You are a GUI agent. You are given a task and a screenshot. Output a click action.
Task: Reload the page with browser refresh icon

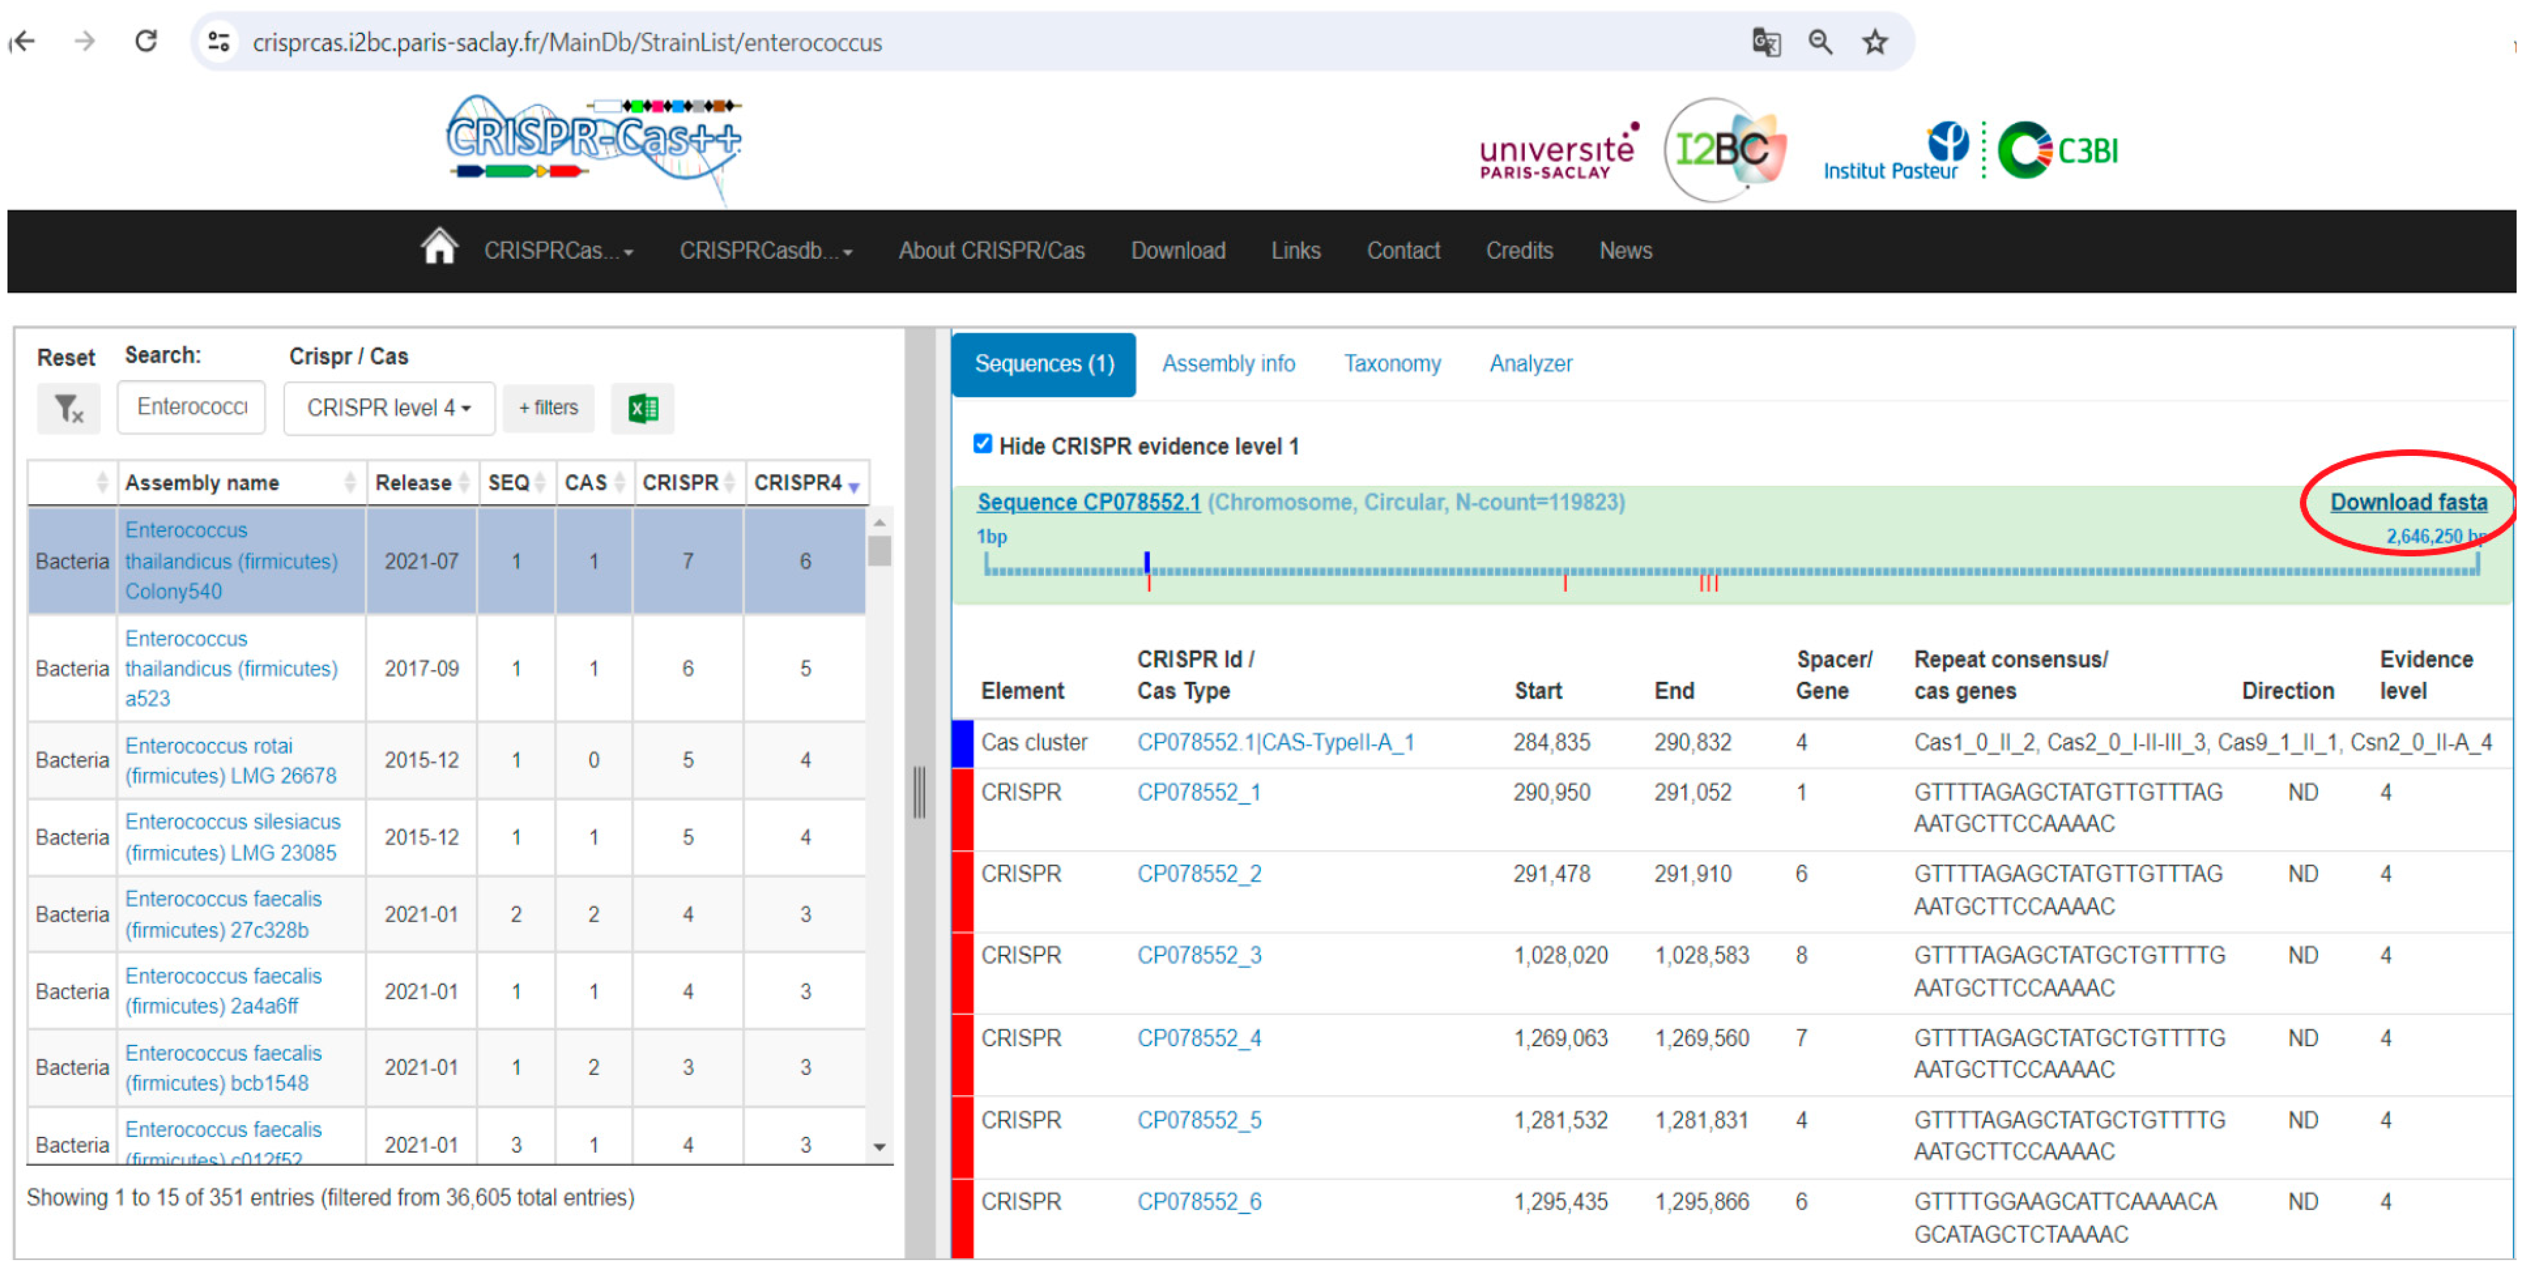[147, 41]
